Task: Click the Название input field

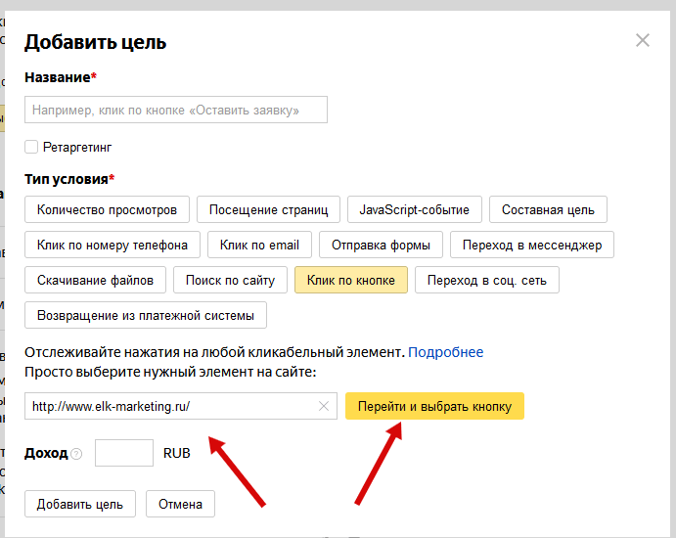Action: [x=176, y=111]
